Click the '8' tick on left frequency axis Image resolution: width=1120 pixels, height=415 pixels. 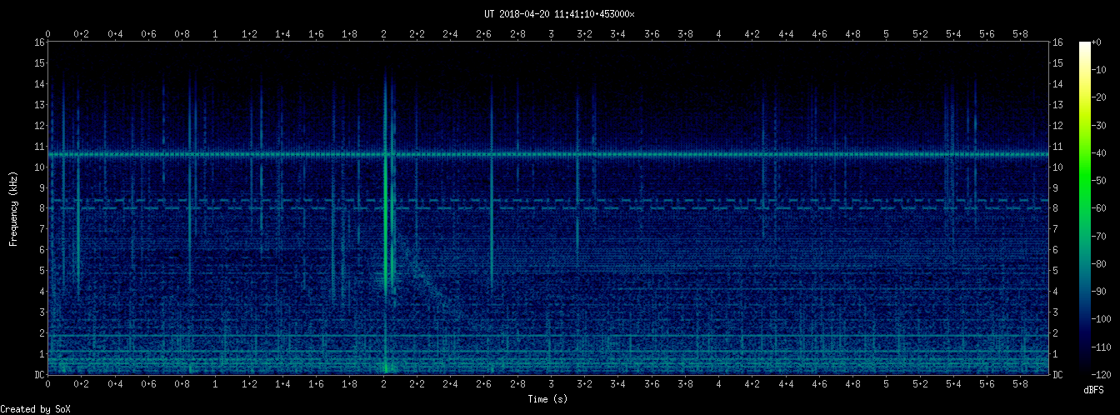click(x=42, y=208)
